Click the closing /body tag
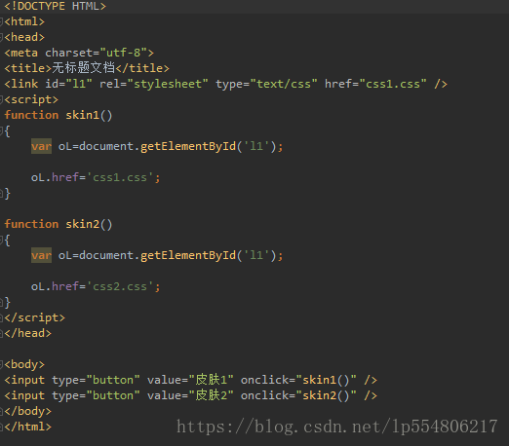This screenshot has width=509, height=446. tap(28, 411)
